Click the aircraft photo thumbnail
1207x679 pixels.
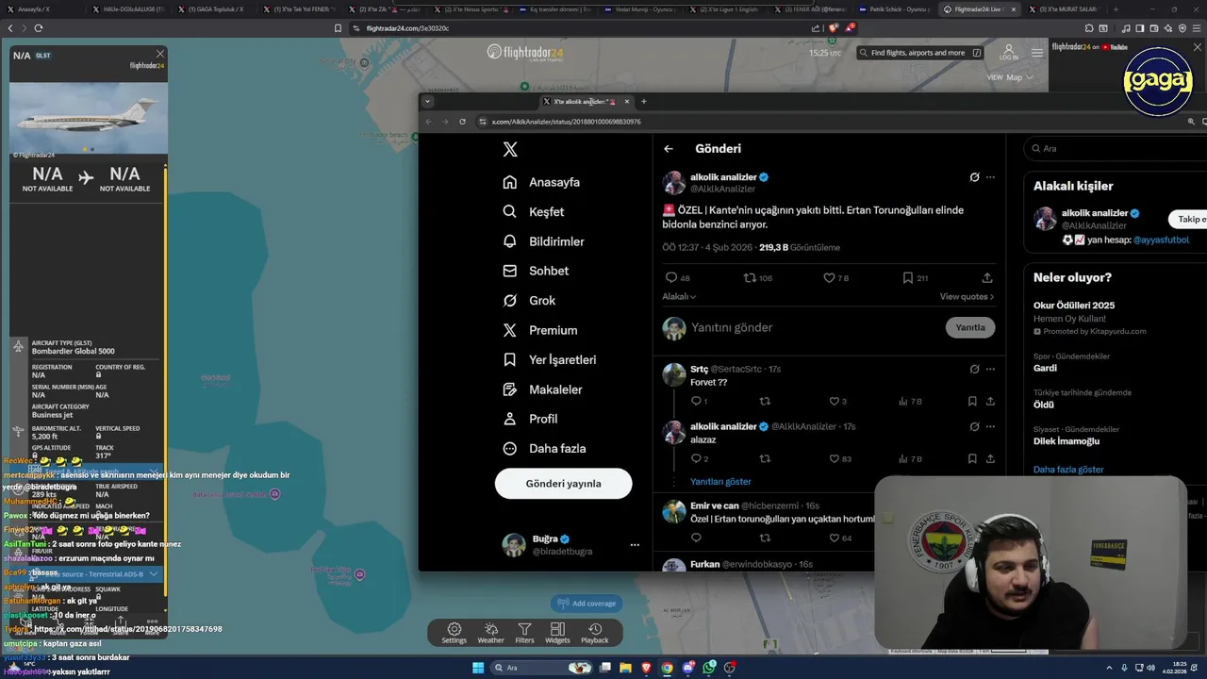(88, 116)
